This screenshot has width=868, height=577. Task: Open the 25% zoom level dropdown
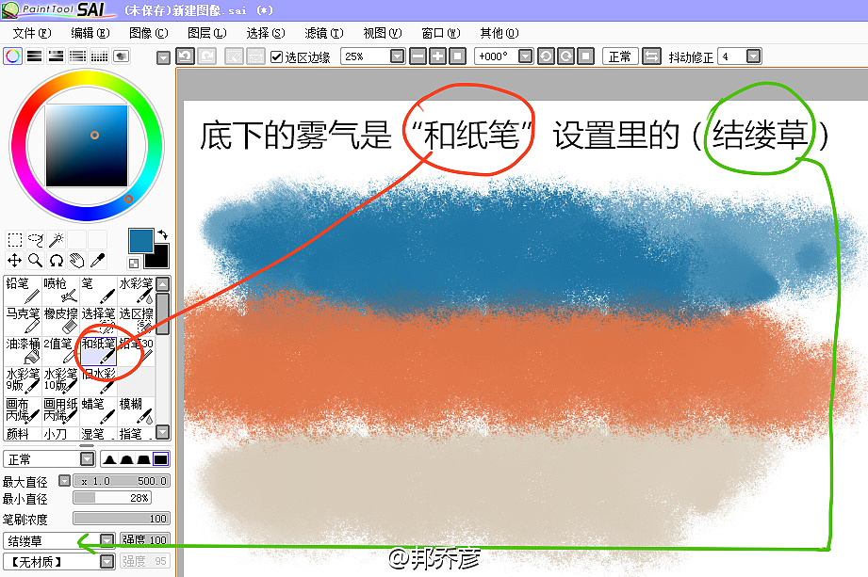pyautogui.click(x=397, y=56)
